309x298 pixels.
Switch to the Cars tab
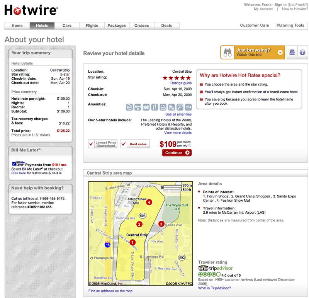67,26
